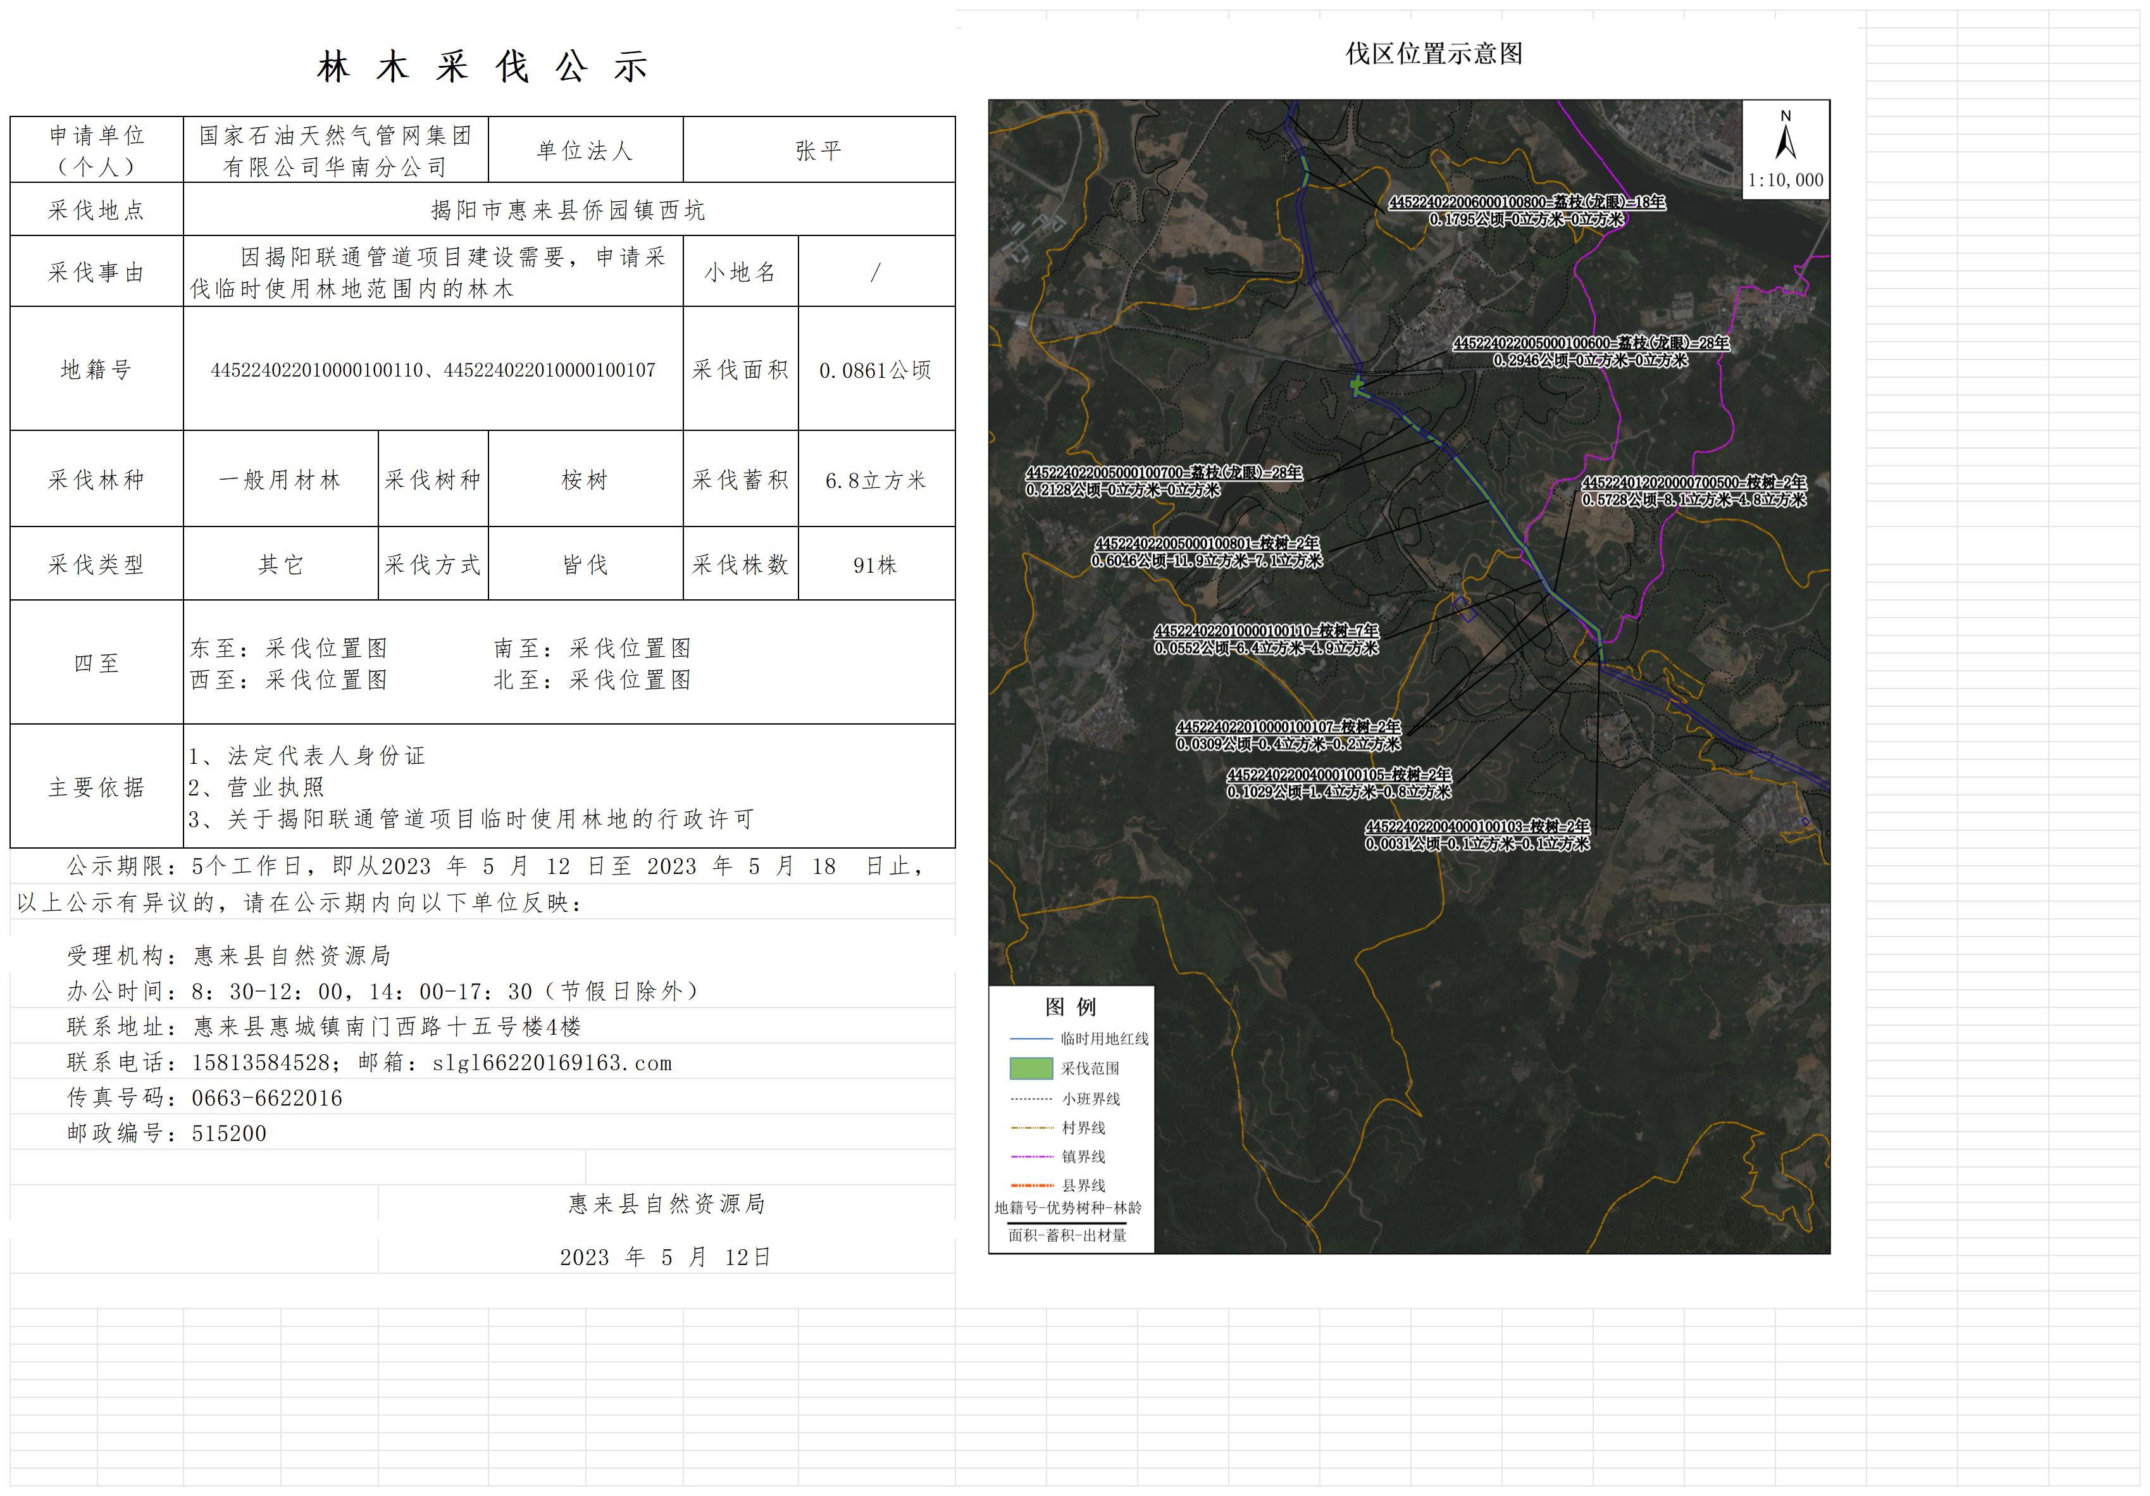Image resolution: width=2150 pixels, height=1496 pixels.
Task: Click the dotted 小班界线 legend symbol
Action: pyautogui.click(x=1031, y=1099)
